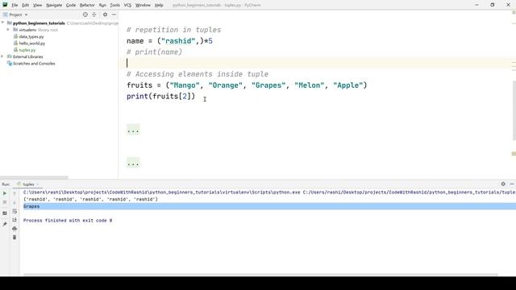Toggle scroll to end in Run console

tap(15, 220)
